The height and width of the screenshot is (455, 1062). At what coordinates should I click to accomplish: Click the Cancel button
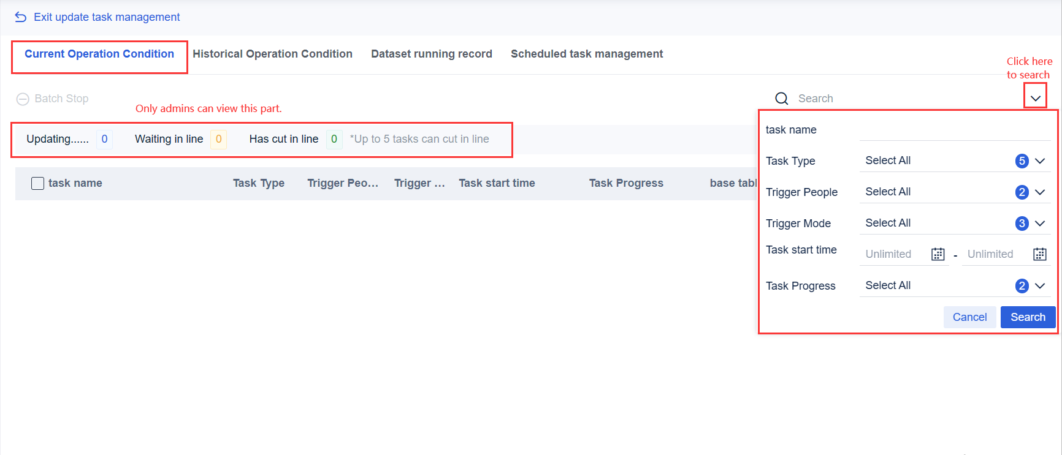969,317
